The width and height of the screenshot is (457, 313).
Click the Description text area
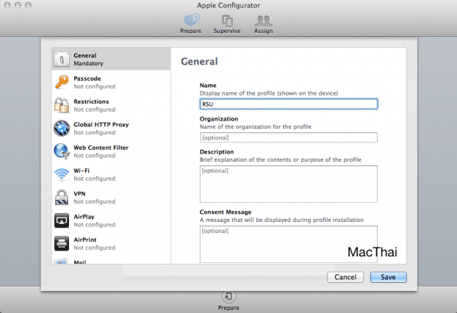click(289, 184)
